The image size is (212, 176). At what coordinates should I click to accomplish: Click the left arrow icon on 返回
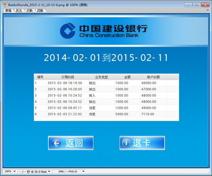click(x=56, y=143)
